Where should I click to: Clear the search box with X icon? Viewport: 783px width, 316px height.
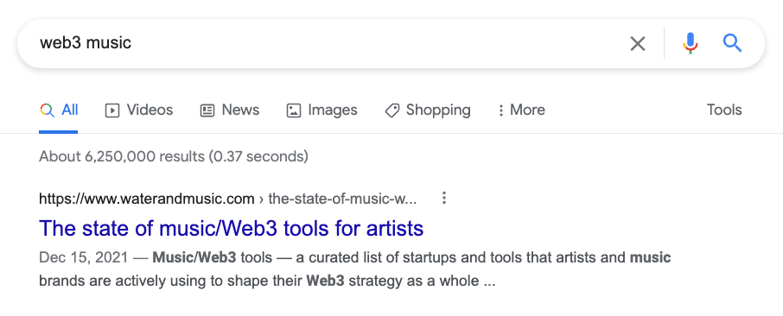point(637,44)
